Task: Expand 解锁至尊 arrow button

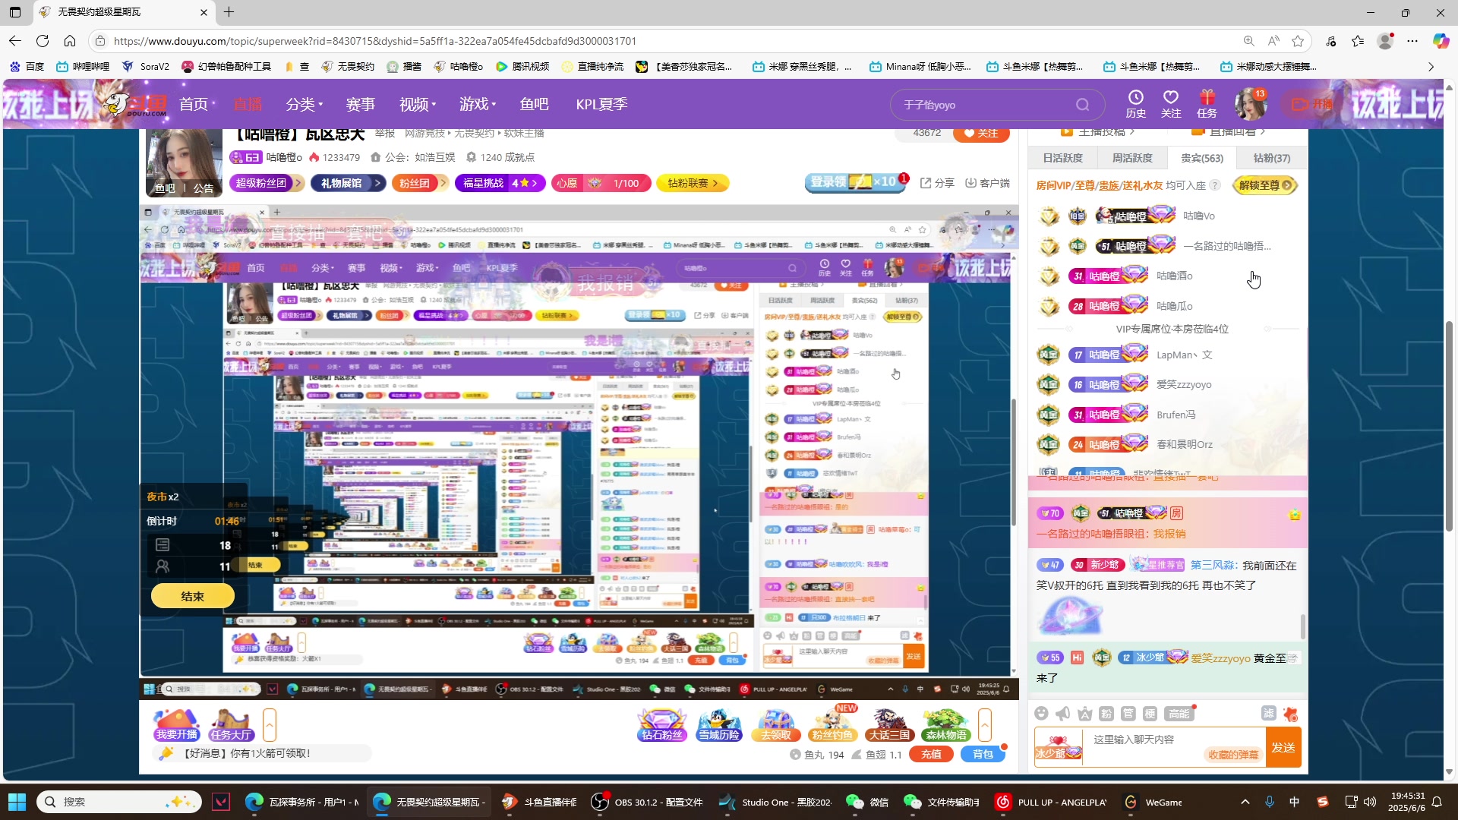Action: (1265, 185)
